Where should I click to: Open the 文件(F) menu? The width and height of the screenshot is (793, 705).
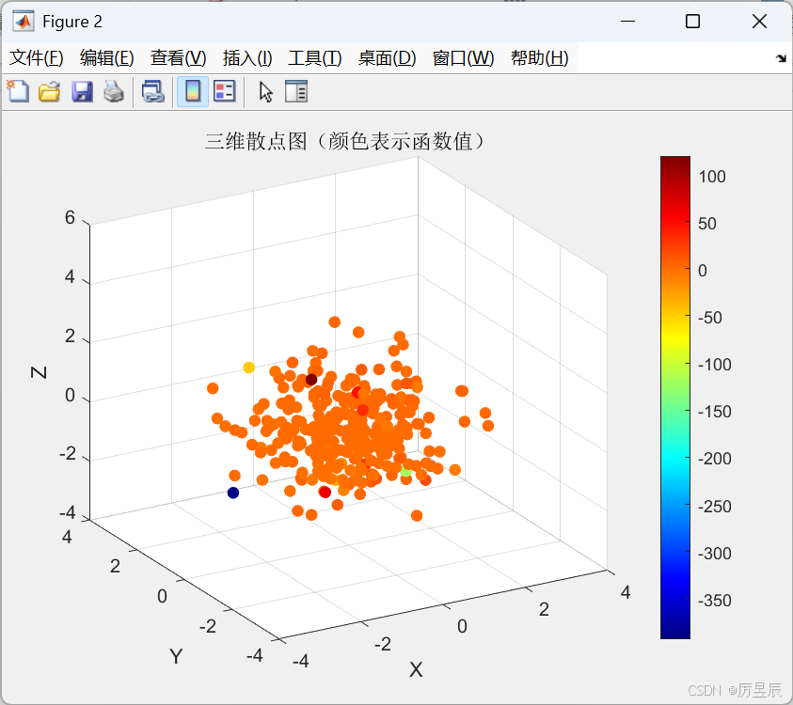[37, 57]
